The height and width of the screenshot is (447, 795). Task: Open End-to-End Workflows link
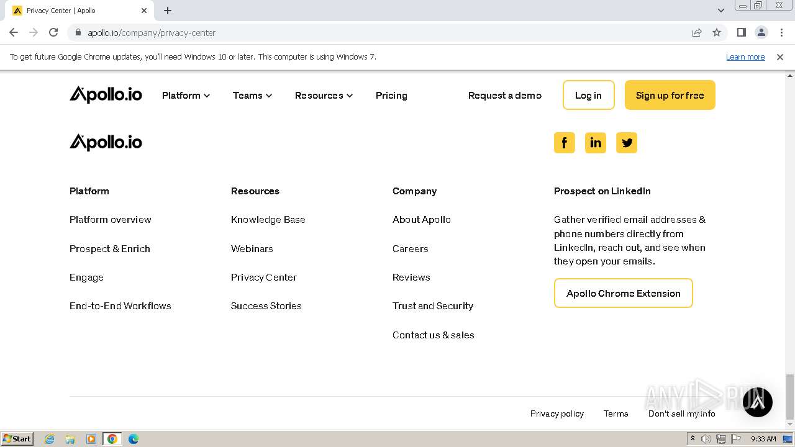tap(120, 305)
